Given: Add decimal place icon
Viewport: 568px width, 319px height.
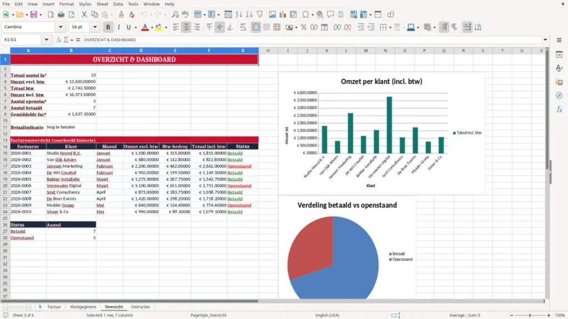Looking at the screenshot, I should click(337, 27).
